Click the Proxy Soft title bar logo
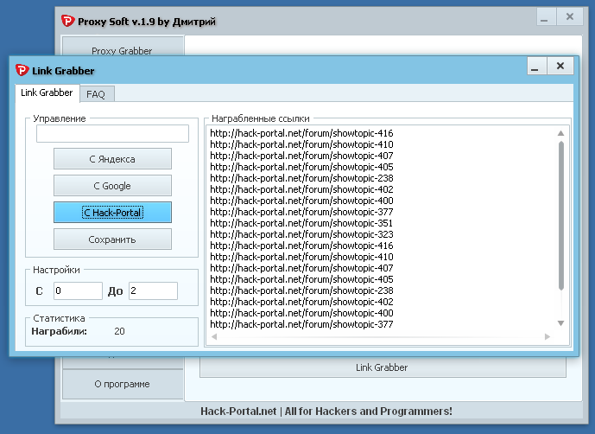This screenshot has width=595, height=434. [x=67, y=21]
